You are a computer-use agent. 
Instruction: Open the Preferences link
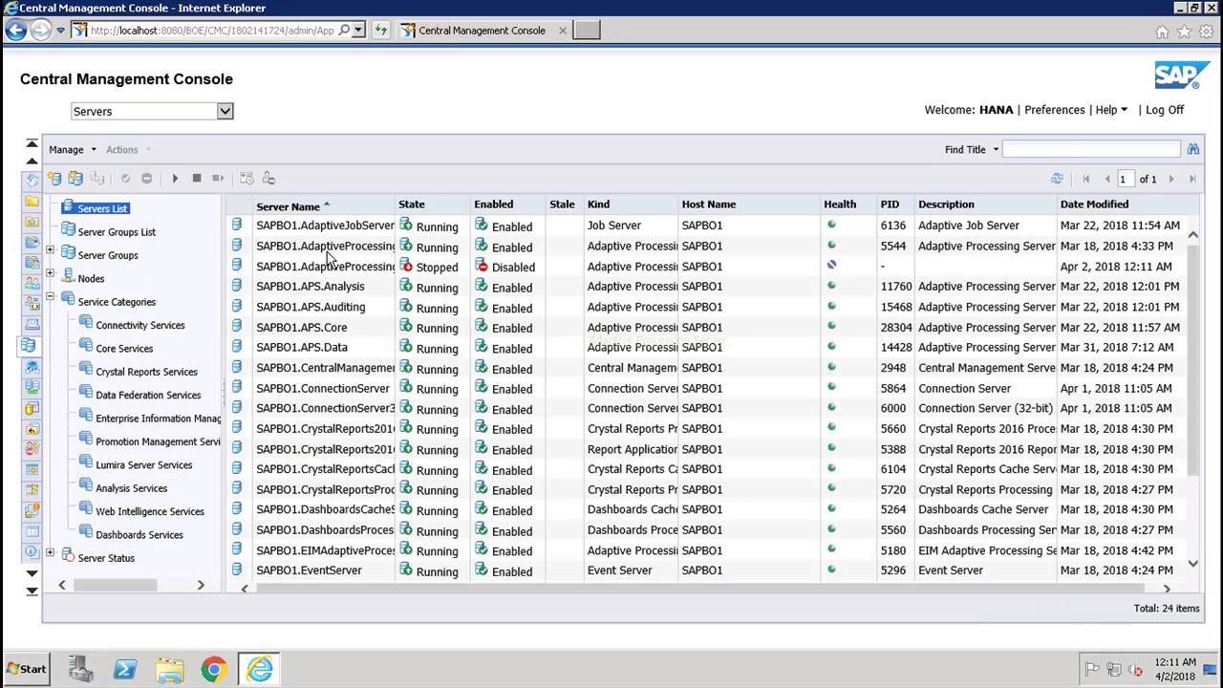[1055, 110]
